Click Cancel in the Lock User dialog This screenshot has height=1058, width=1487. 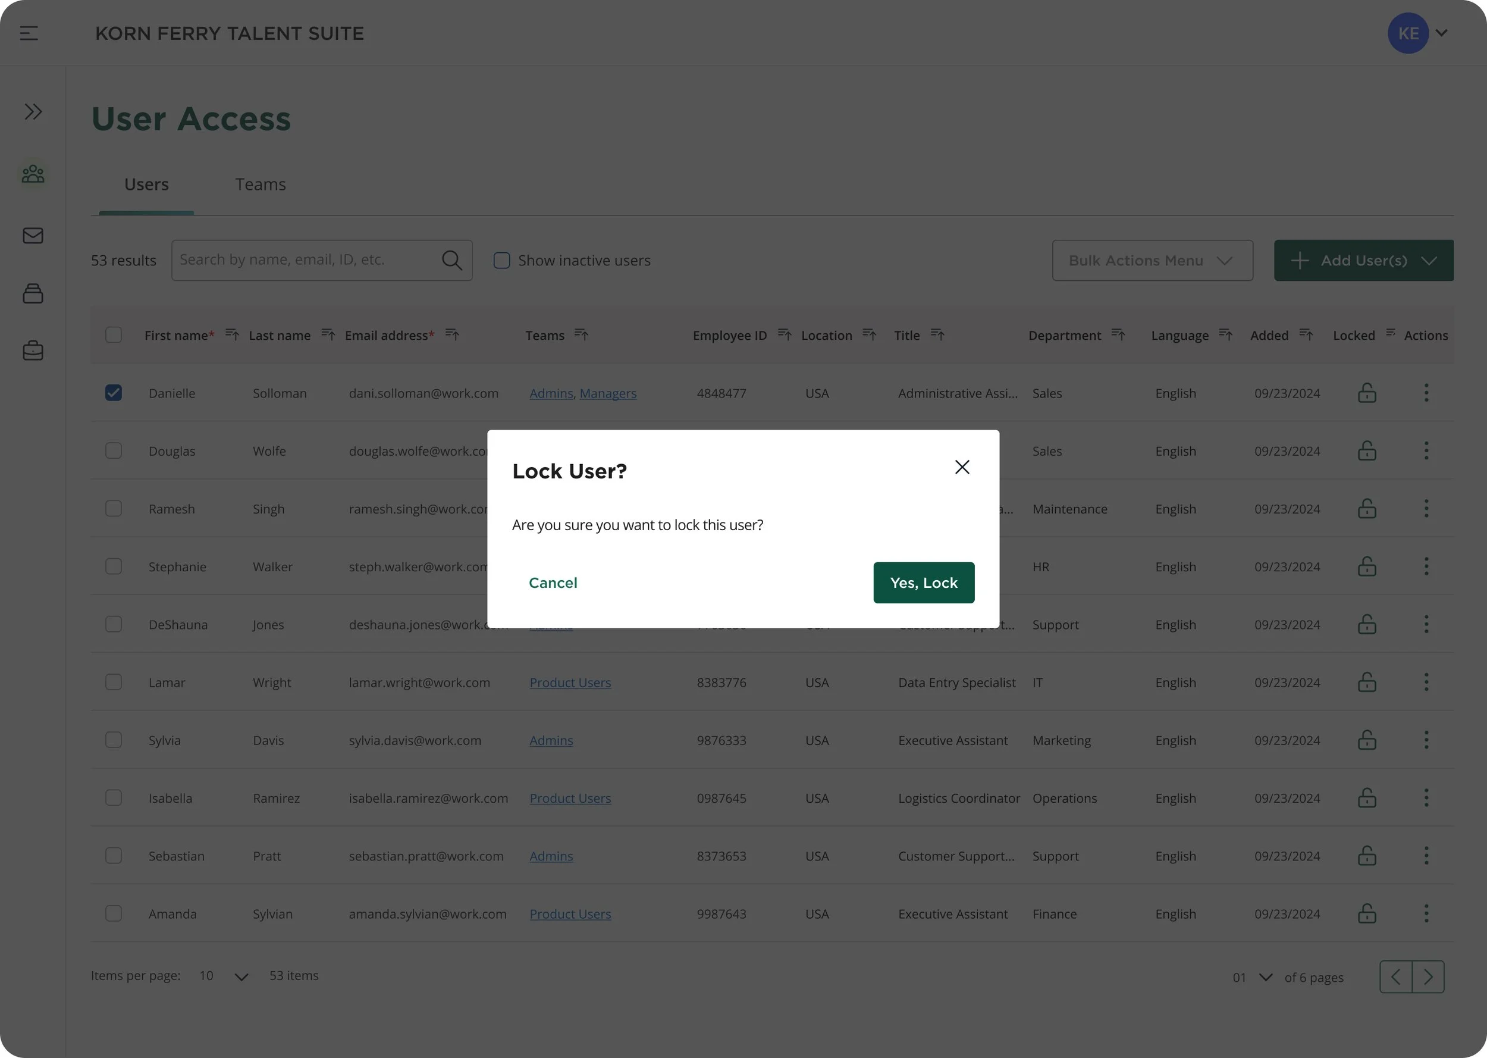553,583
